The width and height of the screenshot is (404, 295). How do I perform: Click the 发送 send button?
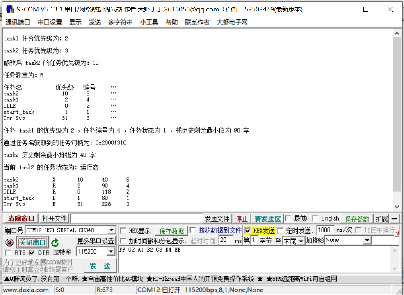(100, 266)
